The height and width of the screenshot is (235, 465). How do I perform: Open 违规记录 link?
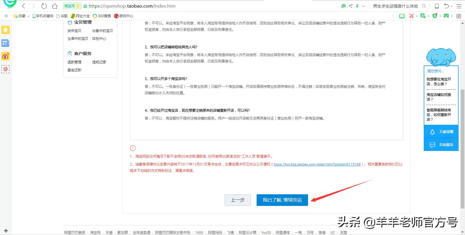coord(99,62)
